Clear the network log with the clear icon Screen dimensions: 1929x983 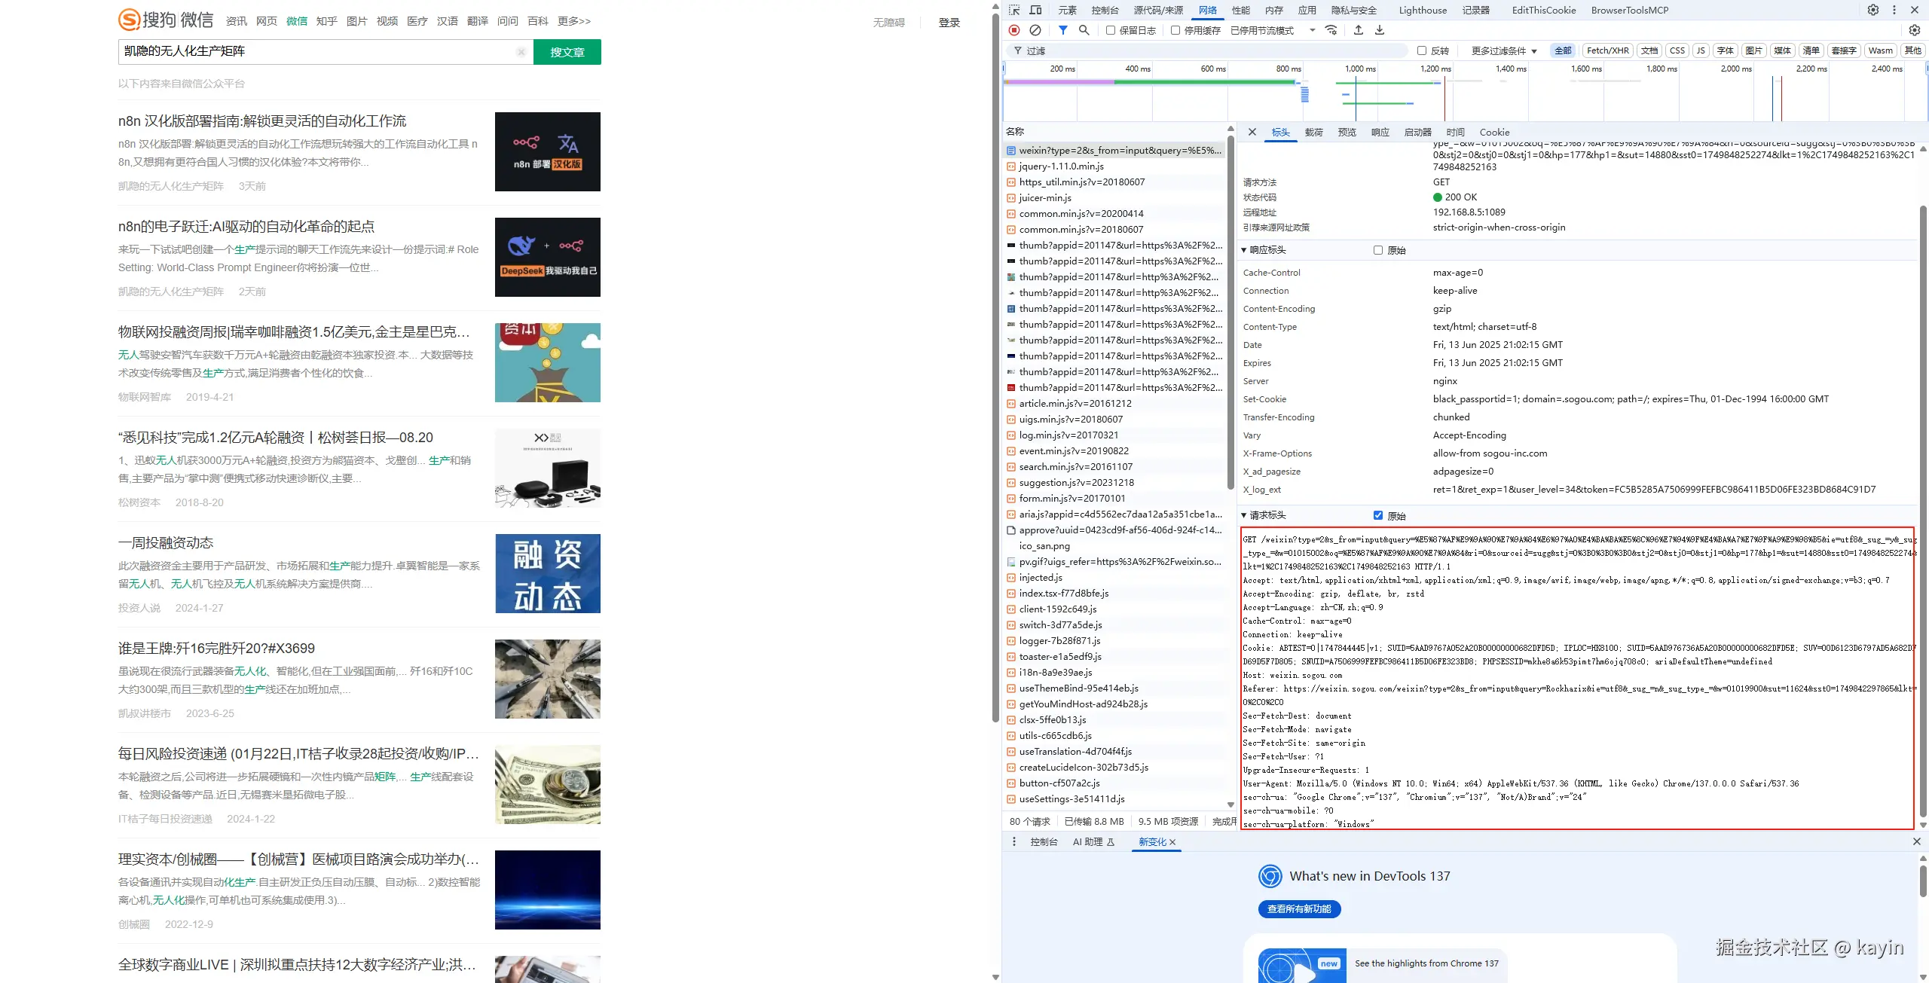pos(1035,30)
